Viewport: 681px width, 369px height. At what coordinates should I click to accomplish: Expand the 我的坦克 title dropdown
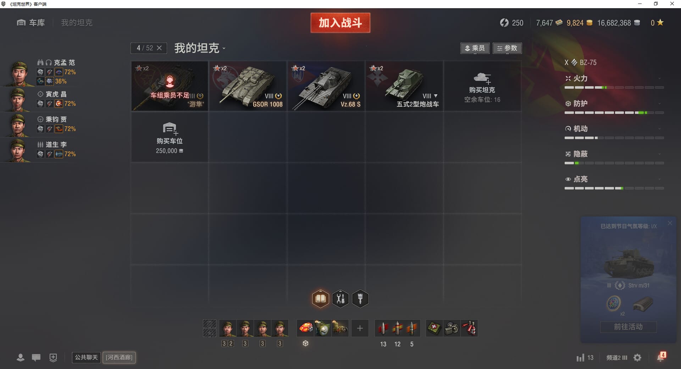point(200,48)
